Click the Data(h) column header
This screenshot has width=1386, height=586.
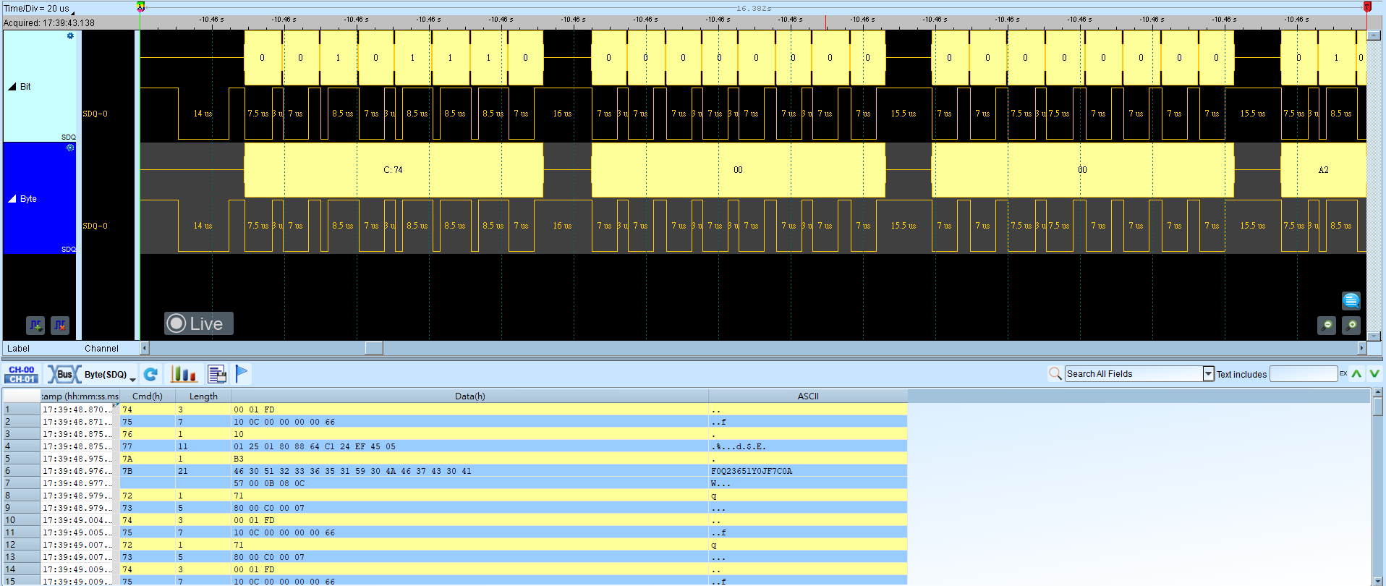point(470,396)
